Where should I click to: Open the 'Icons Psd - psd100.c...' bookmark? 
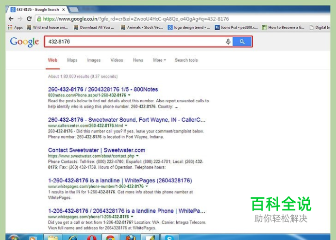(x=236, y=27)
